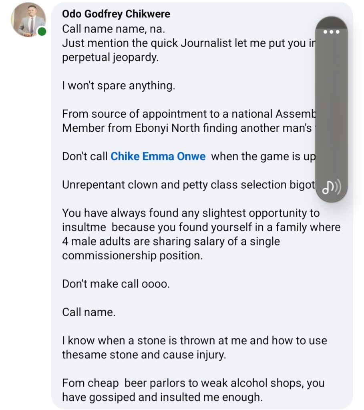Open the three-dot options on volume panel

pos(331,32)
